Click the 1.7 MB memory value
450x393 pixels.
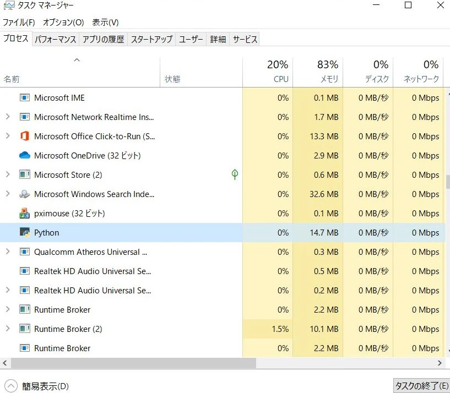tap(326, 117)
